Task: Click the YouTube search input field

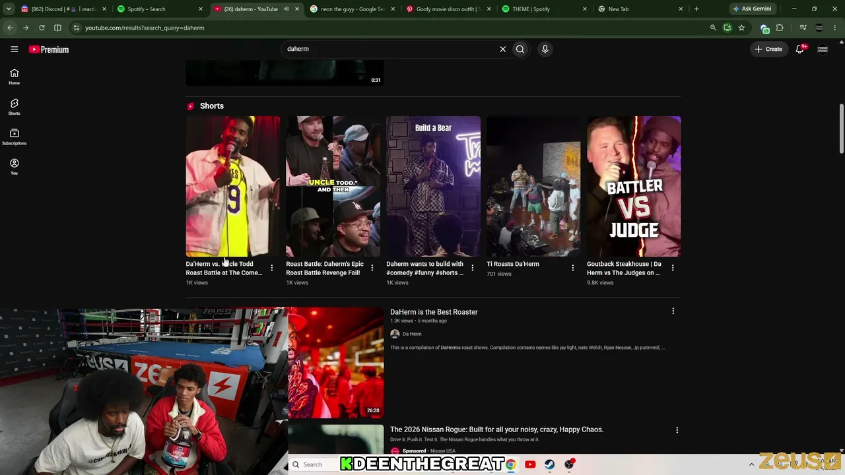Action: click(x=389, y=49)
